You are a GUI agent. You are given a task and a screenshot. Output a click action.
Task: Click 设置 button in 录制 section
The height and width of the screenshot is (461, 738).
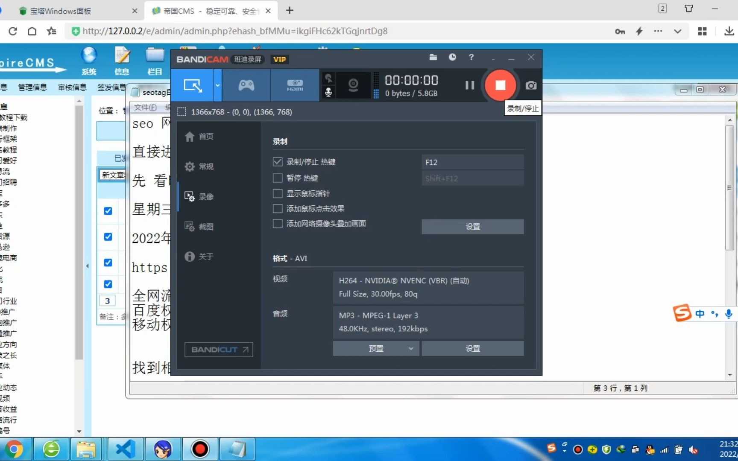point(472,227)
